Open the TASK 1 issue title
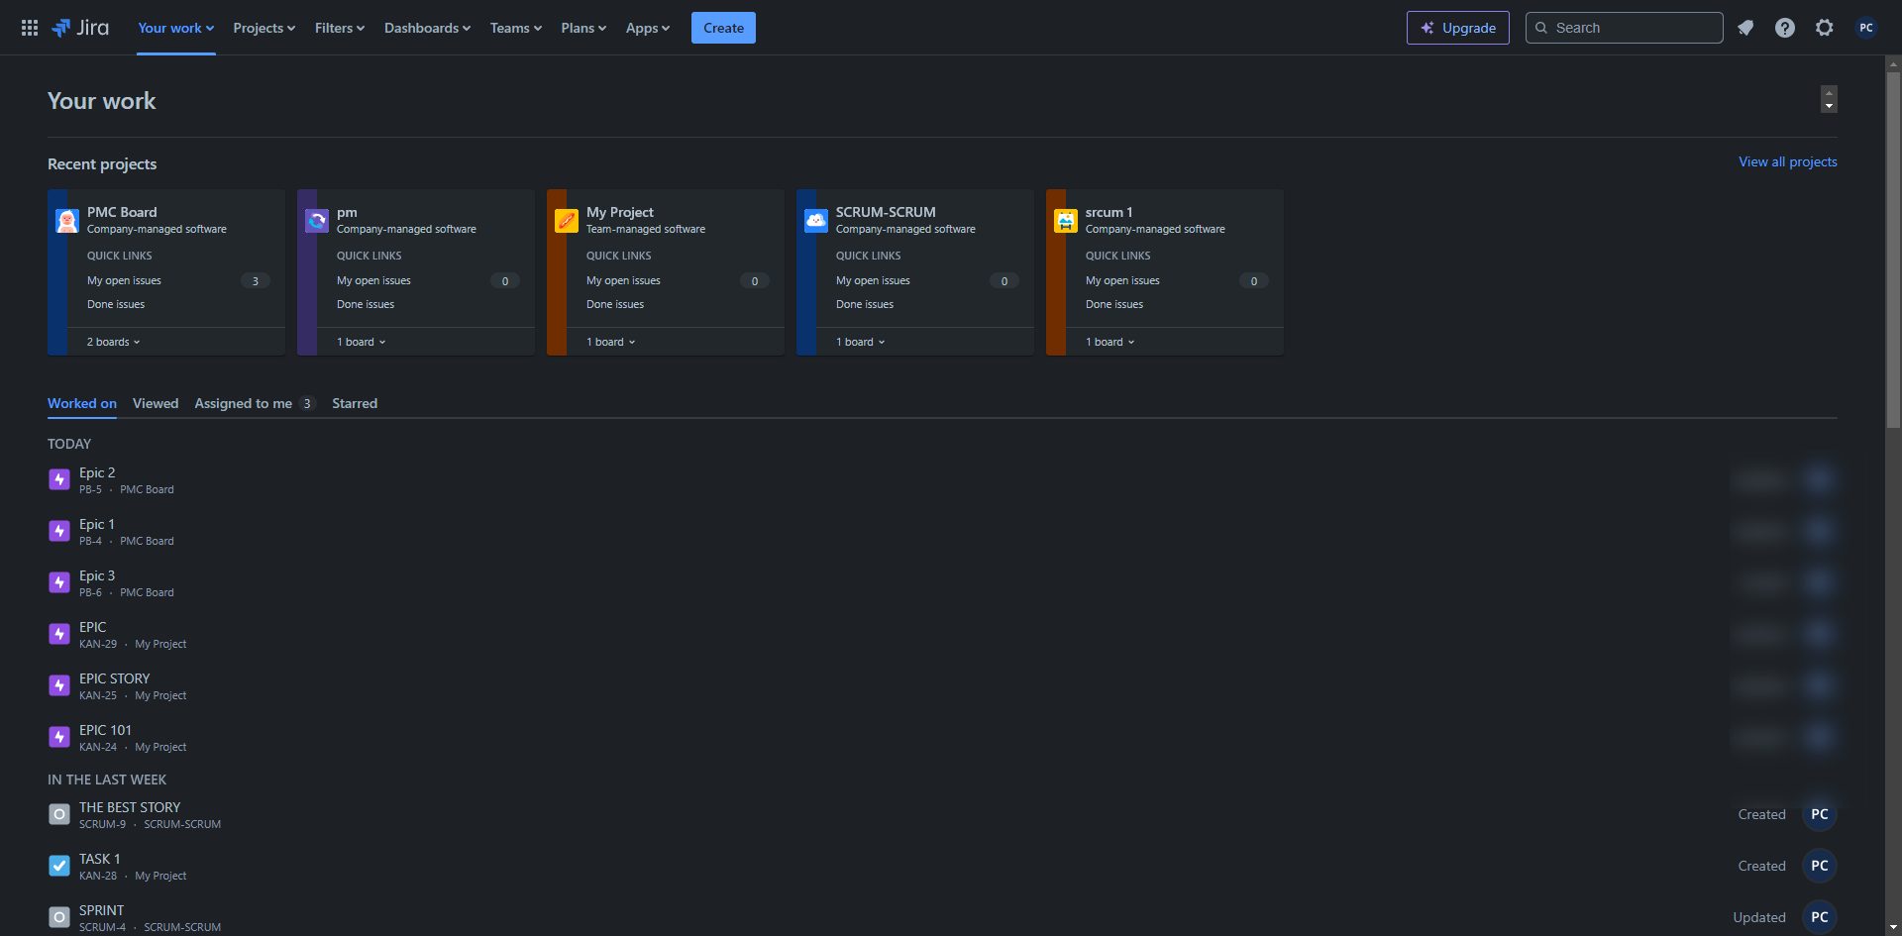Image resolution: width=1902 pixels, height=936 pixels. point(100,859)
